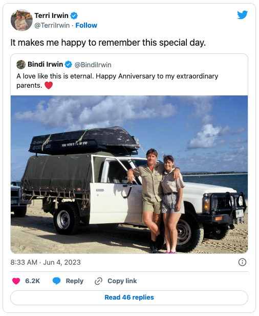Open the Bindi Irwin display name
The image size is (259, 316).
(x=45, y=64)
